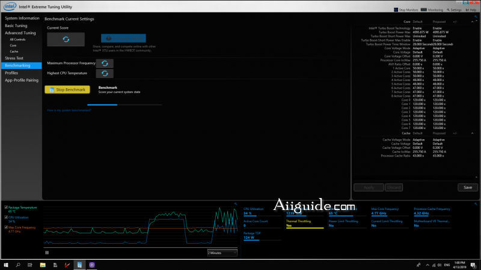
Task: Toggle the Package Temperature graph checkbox
Action: tap(6, 207)
